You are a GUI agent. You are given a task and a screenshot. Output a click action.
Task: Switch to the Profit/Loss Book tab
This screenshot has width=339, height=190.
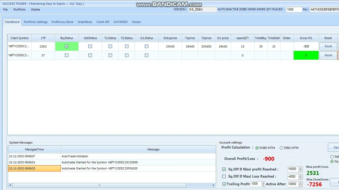[62, 22]
